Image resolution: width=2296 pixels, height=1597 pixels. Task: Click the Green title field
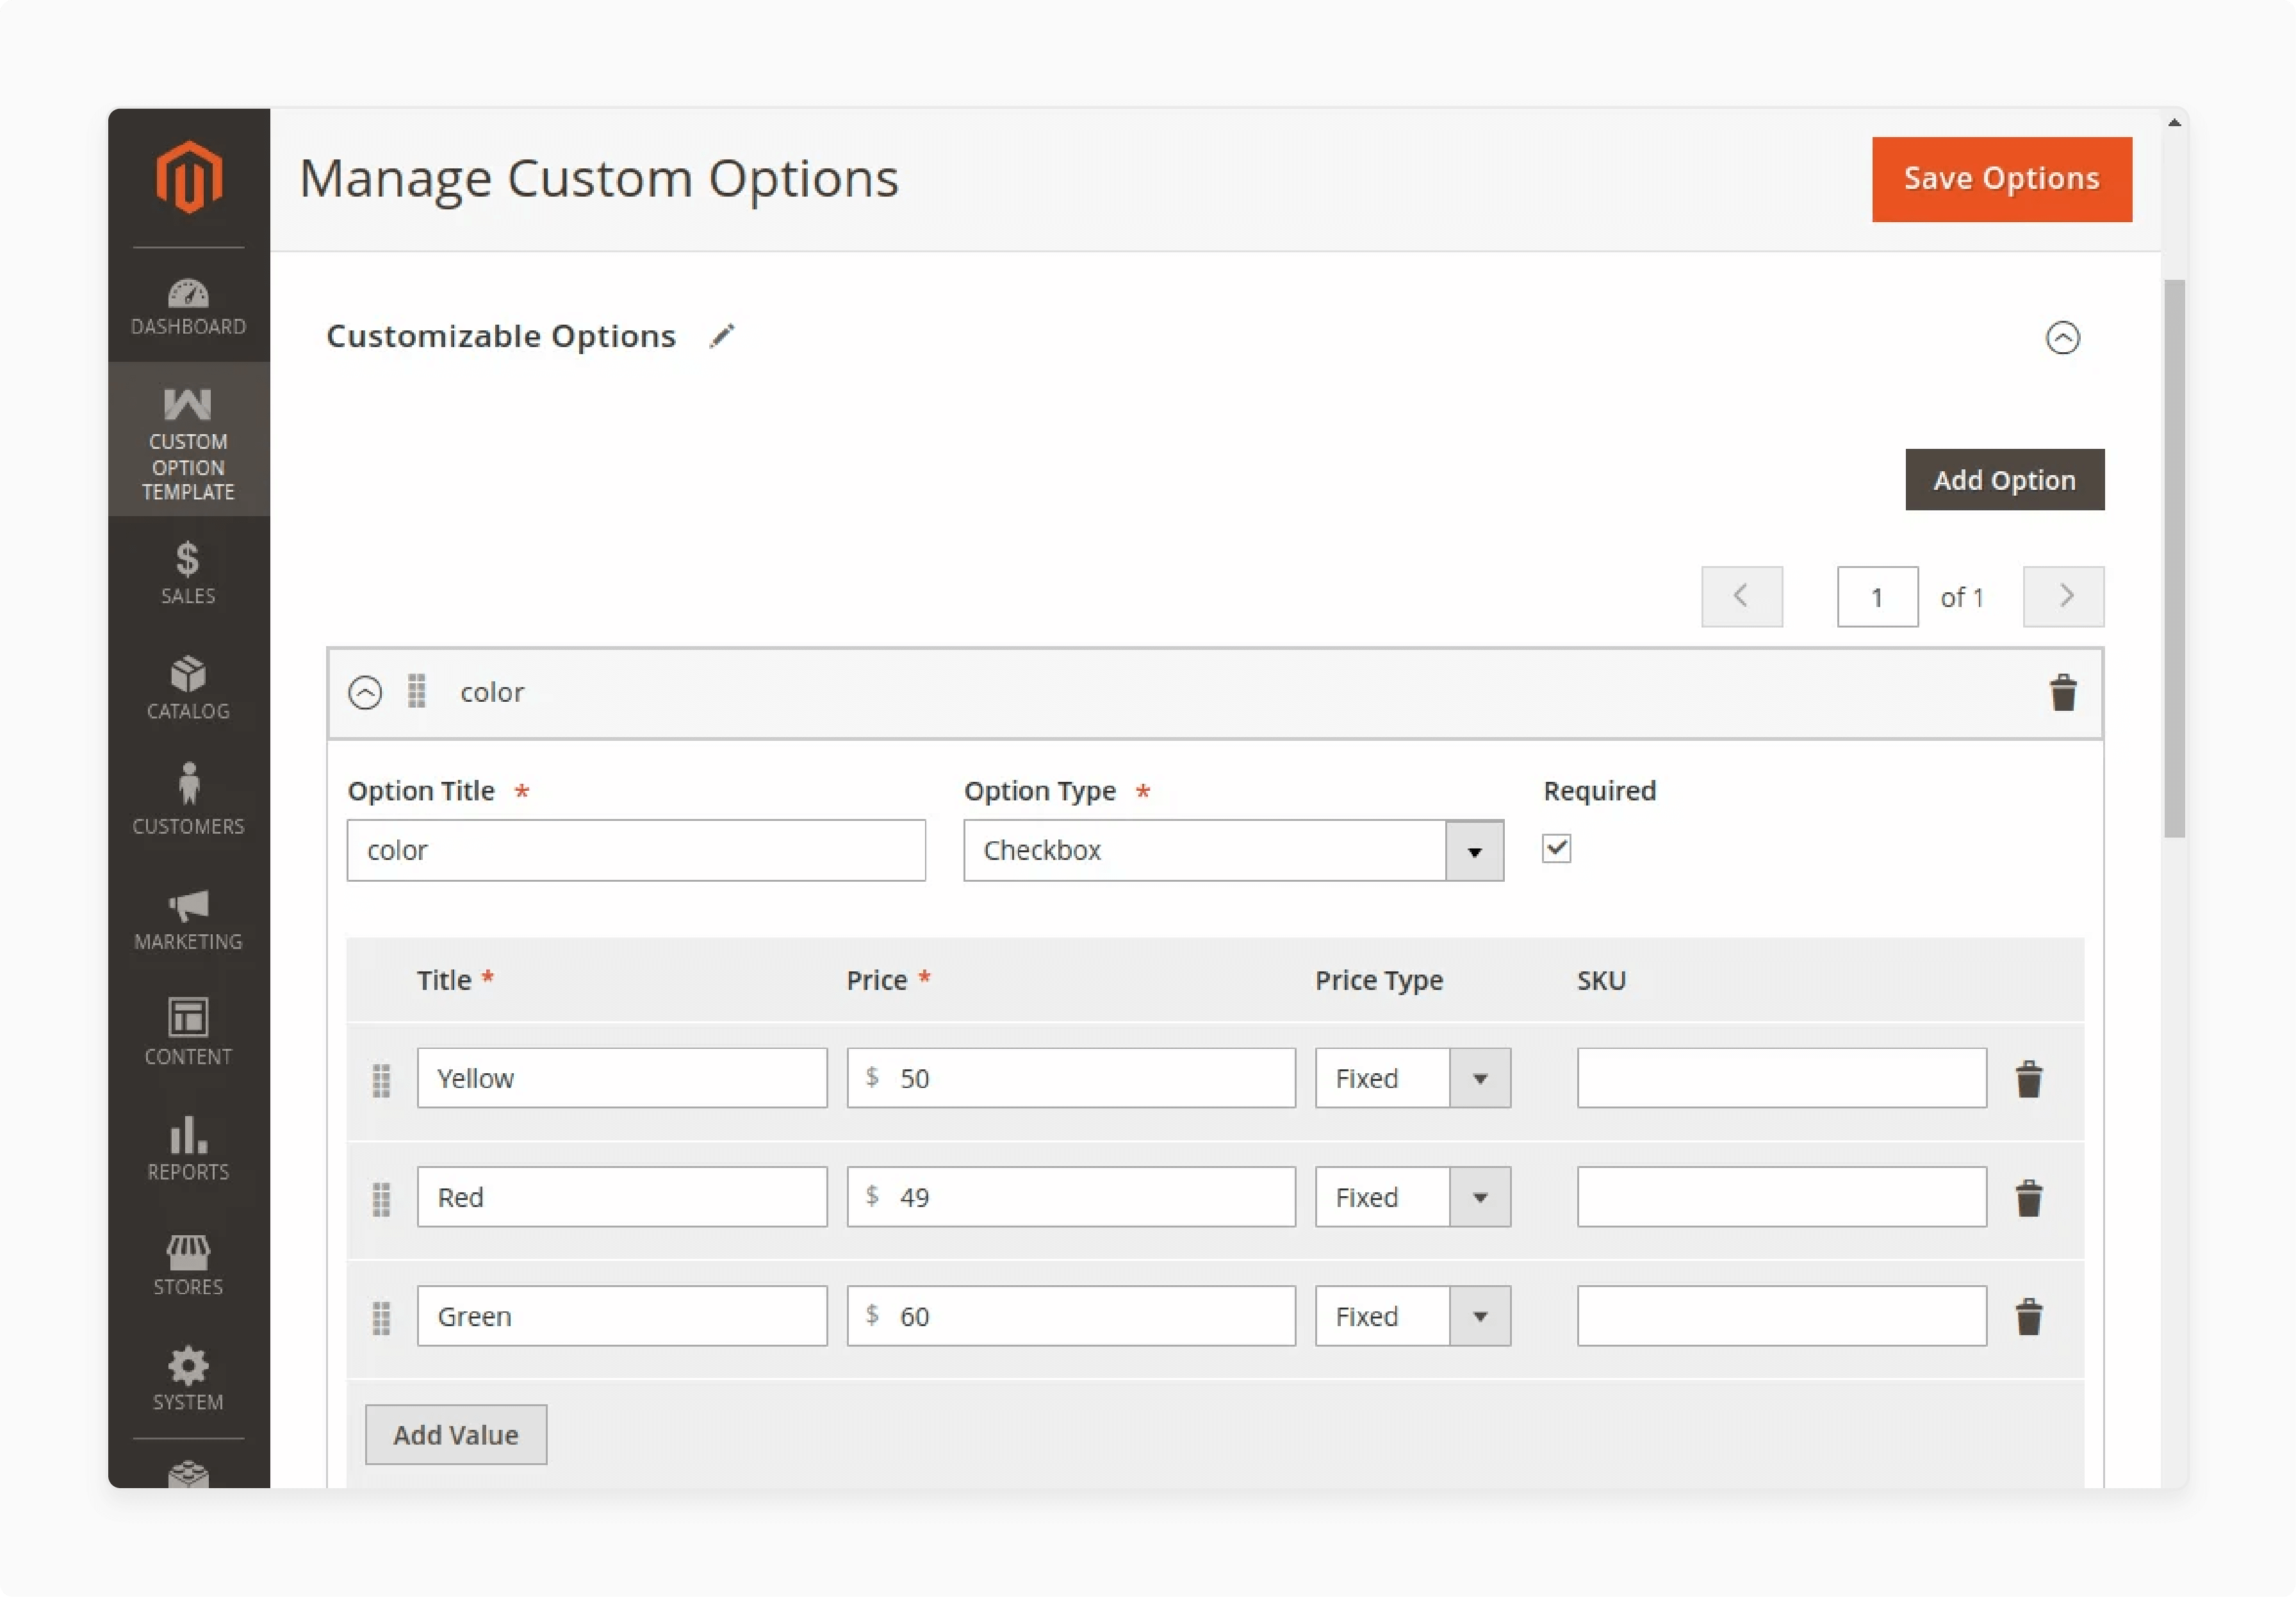(x=622, y=1316)
